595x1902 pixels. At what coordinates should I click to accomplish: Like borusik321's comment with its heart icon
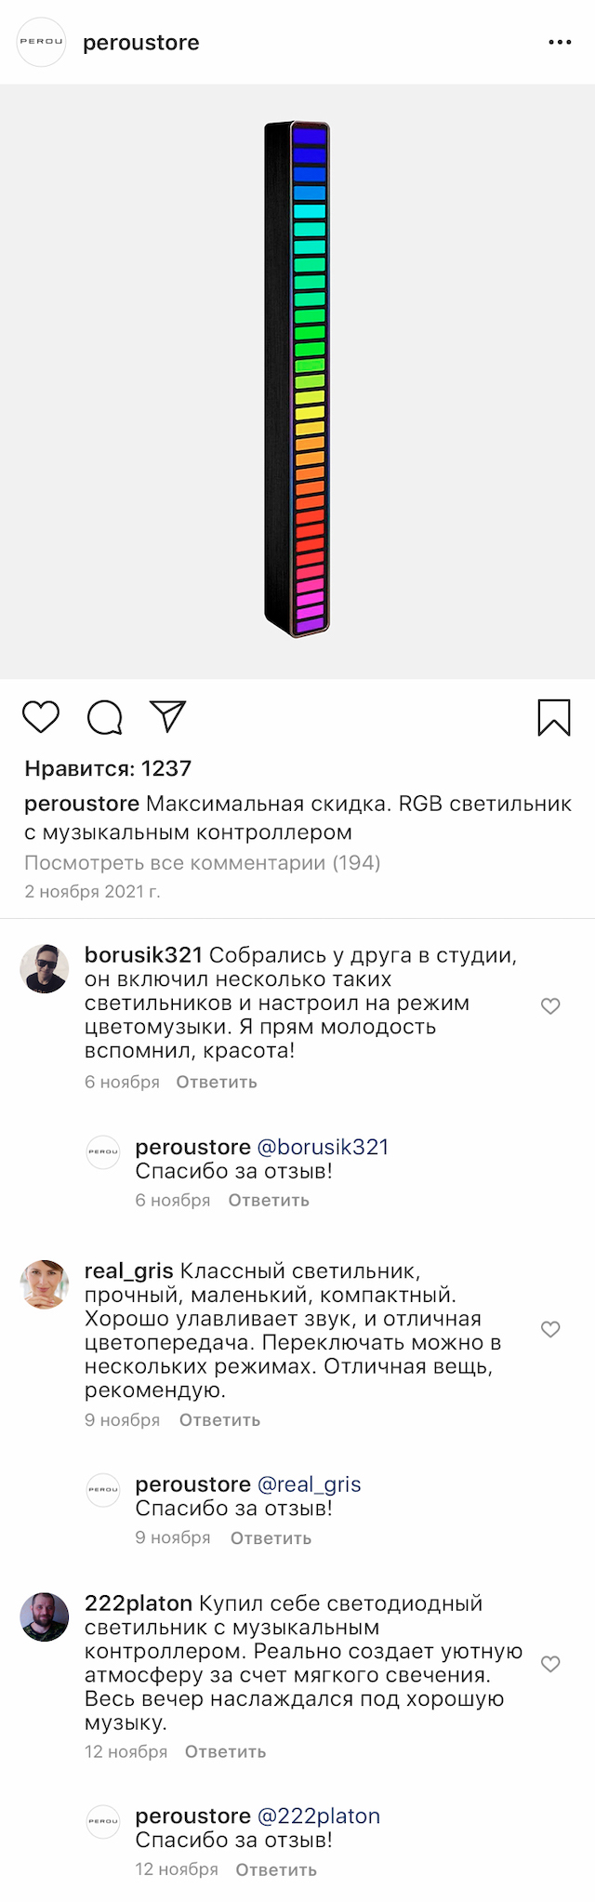point(549,1005)
